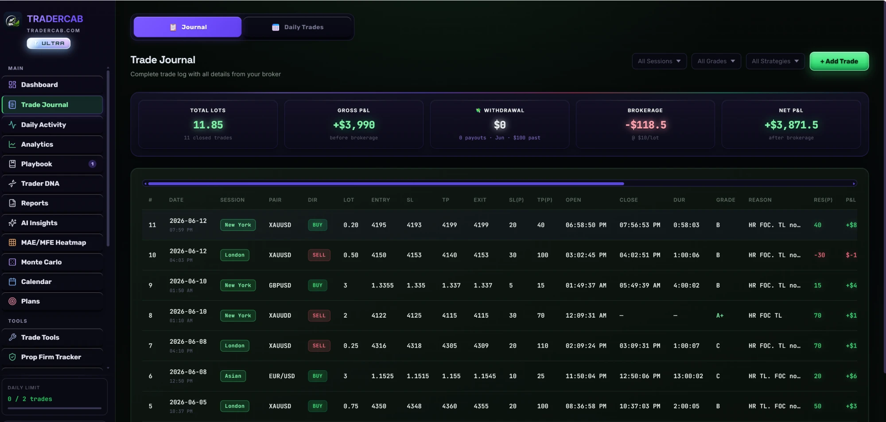
Task: Open Trade Tools wrench icon
Action: (x=12, y=337)
